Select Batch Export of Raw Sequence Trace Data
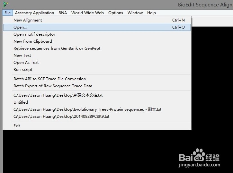 (x=97, y=86)
